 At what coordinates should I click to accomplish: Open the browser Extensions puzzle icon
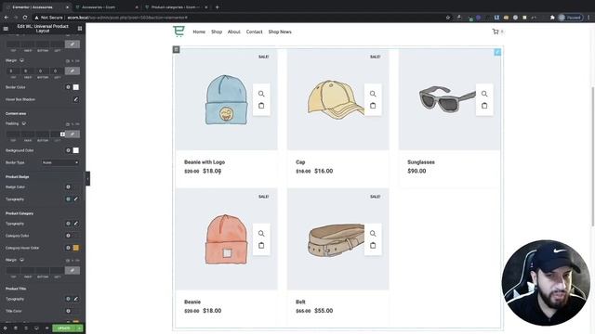(552, 18)
